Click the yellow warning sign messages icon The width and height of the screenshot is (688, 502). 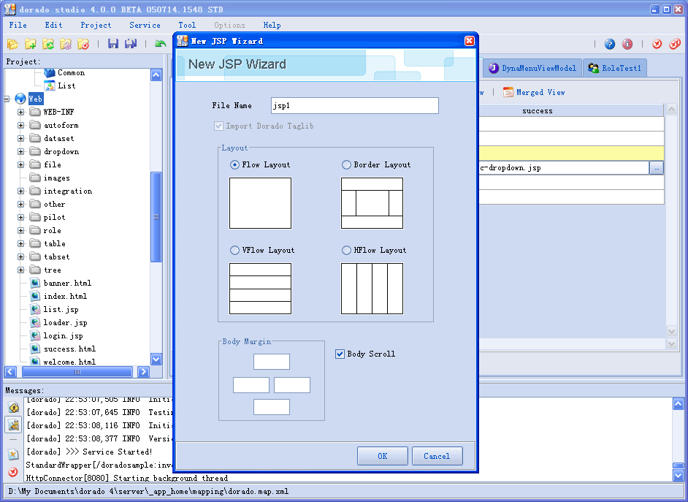pos(14,407)
